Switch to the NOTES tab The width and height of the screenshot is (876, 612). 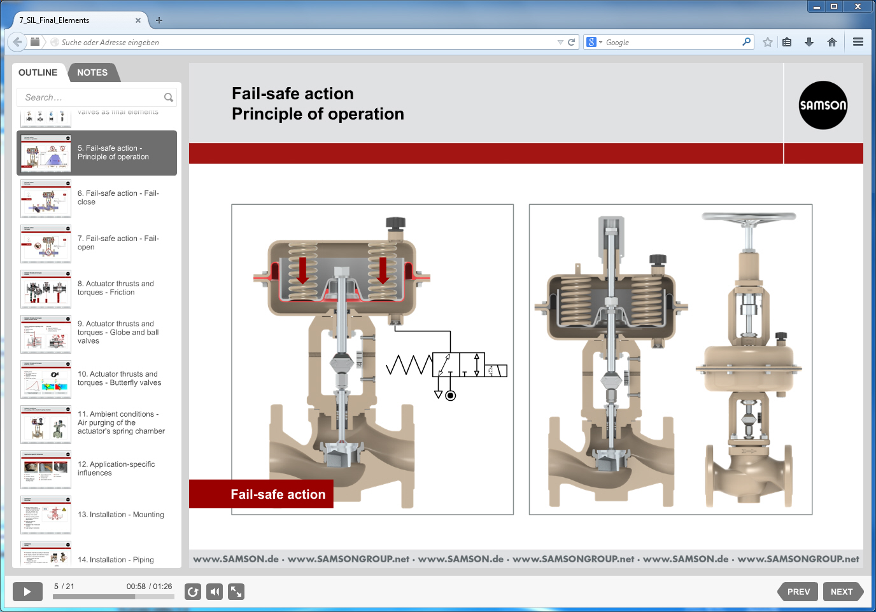tap(92, 73)
